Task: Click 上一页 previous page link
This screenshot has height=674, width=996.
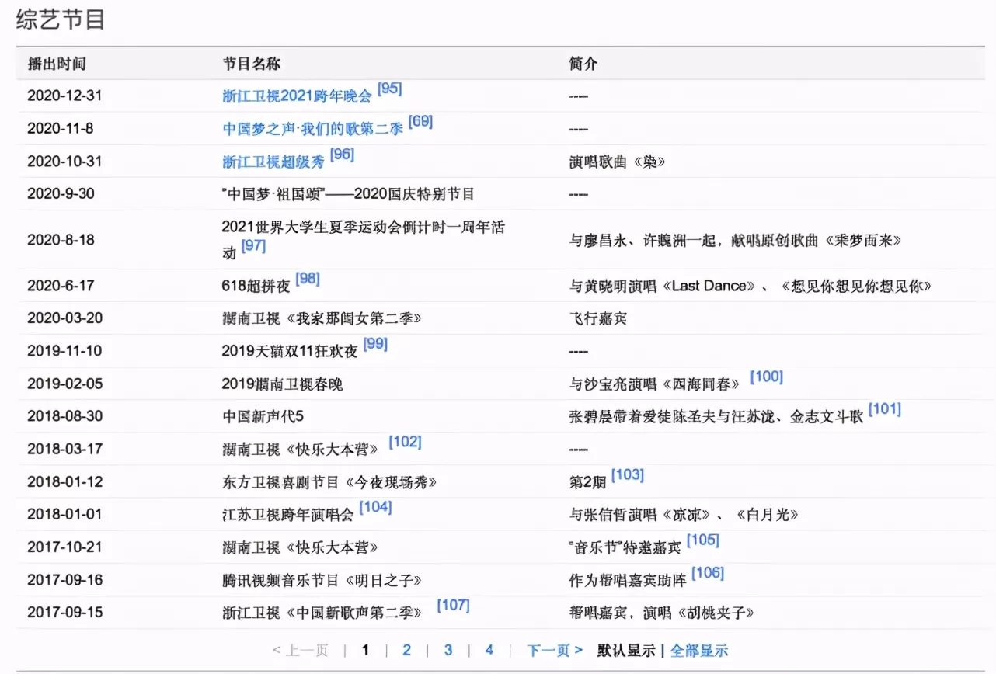Action: (x=301, y=651)
